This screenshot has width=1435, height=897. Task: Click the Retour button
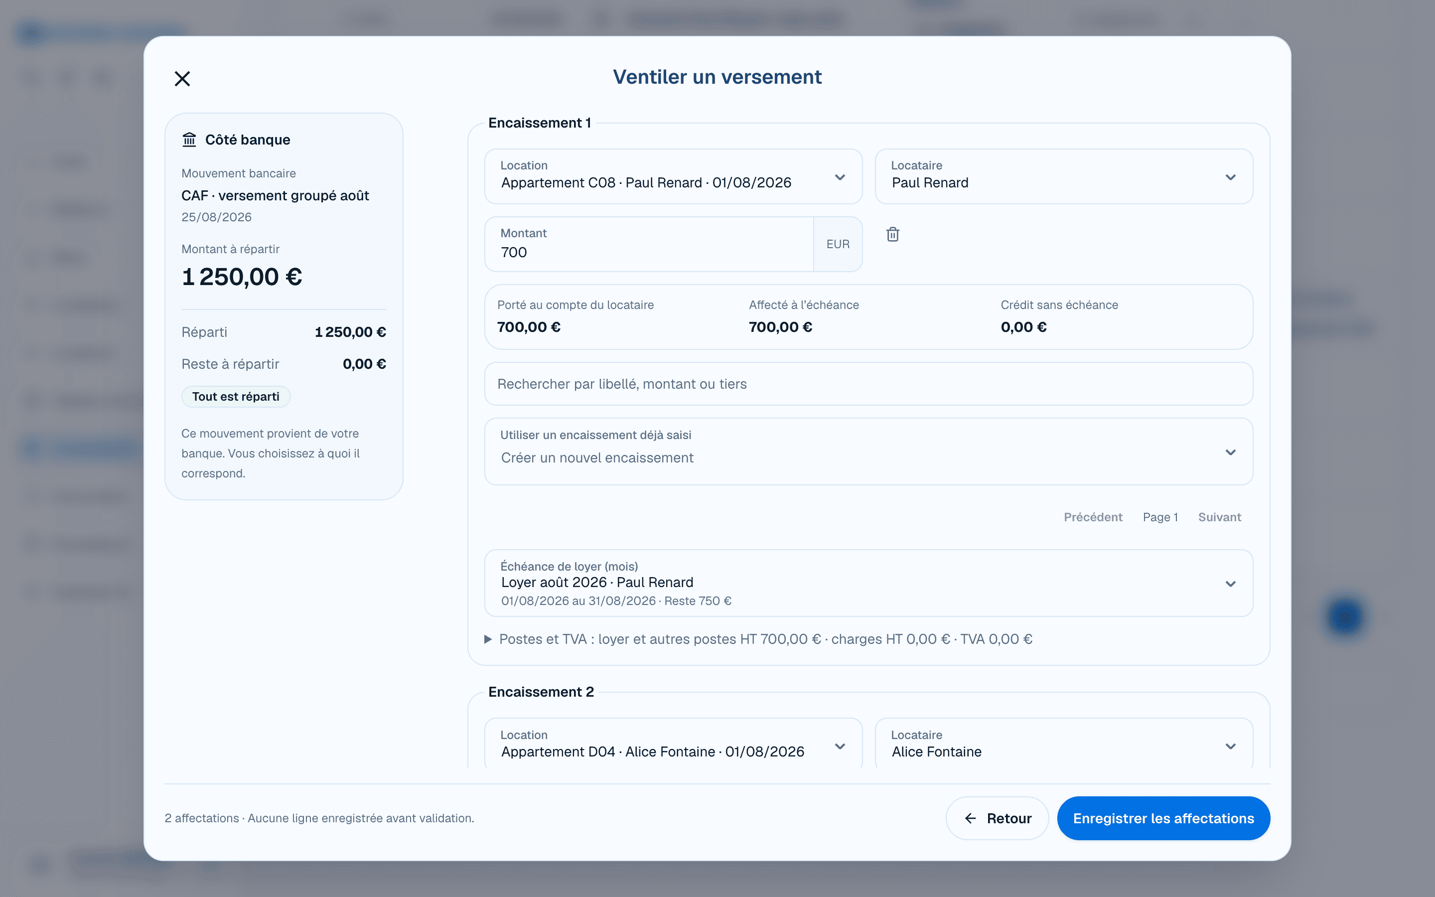coord(998,818)
